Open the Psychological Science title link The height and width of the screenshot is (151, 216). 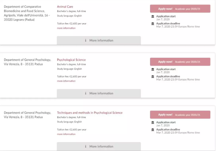pos(71,60)
